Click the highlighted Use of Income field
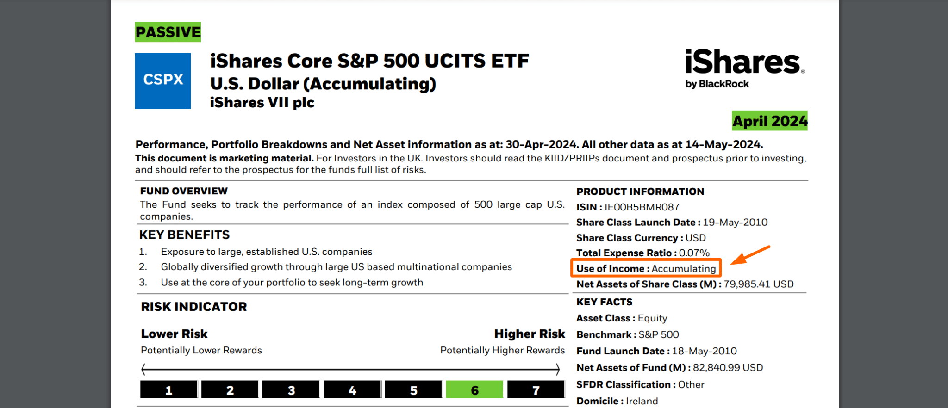 646,268
